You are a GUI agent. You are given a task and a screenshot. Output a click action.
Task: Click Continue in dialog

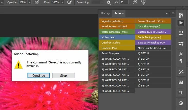(39, 75)
